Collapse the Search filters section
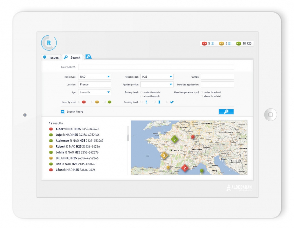 click(63, 112)
